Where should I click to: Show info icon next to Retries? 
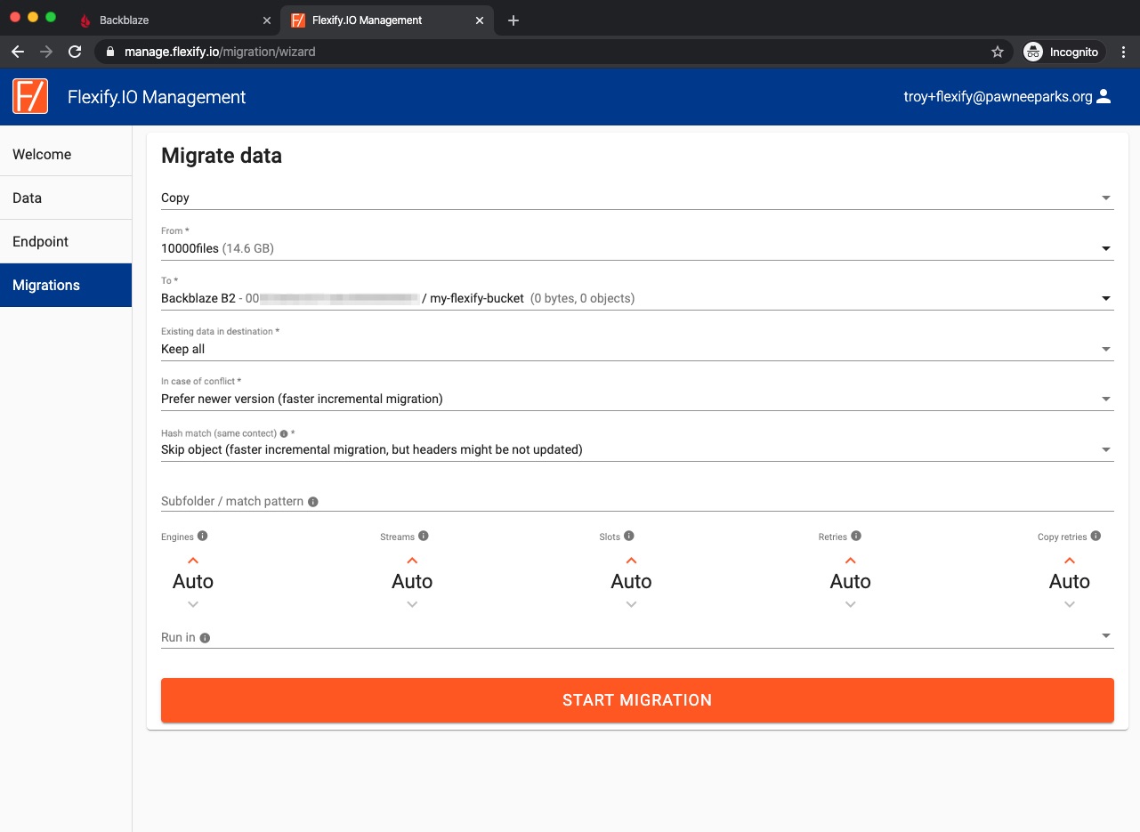(x=856, y=536)
